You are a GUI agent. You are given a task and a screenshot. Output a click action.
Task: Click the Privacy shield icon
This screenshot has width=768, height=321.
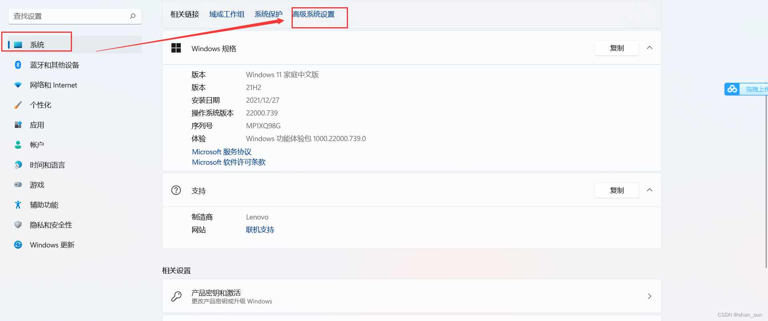(x=18, y=225)
